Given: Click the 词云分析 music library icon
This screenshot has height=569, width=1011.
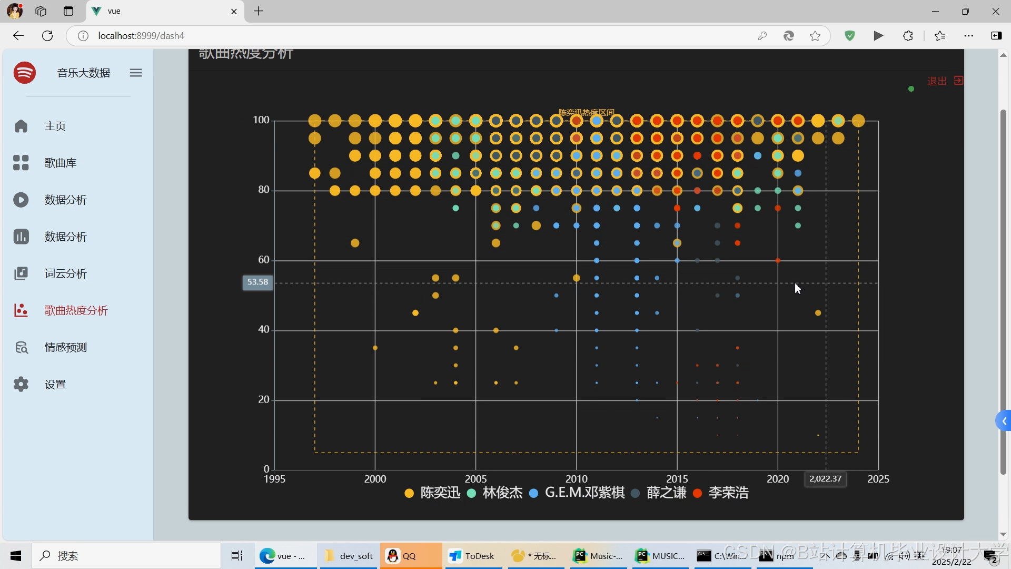Looking at the screenshot, I should pyautogui.click(x=21, y=273).
